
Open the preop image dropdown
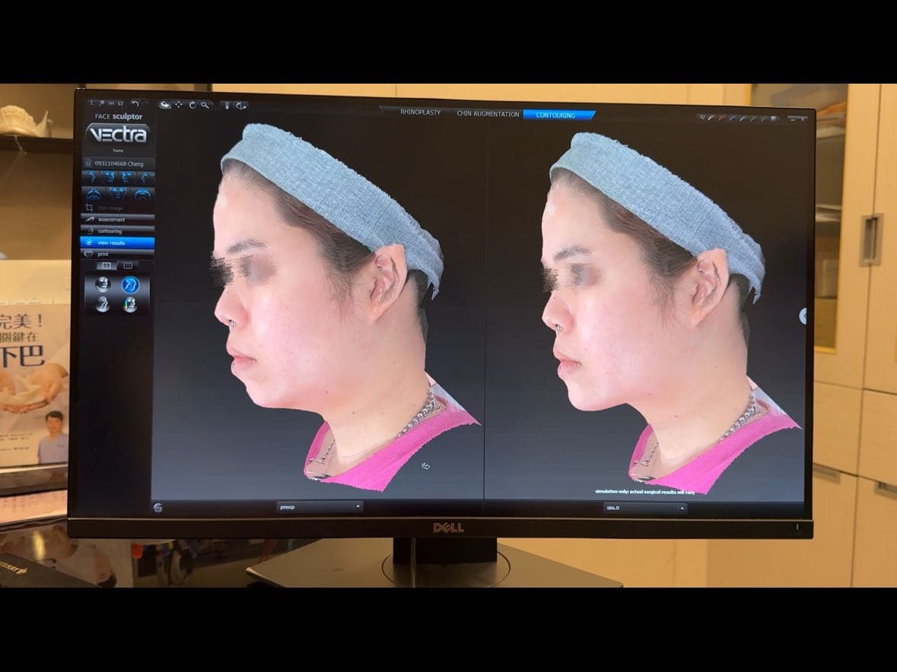point(320,507)
